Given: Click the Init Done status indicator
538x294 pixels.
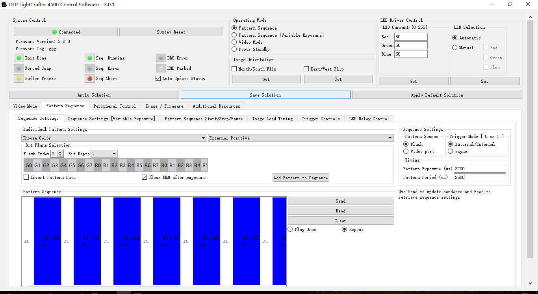Looking at the screenshot, I should (19, 58).
